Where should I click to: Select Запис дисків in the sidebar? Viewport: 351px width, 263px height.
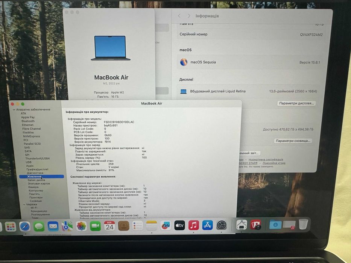[x=36, y=180]
